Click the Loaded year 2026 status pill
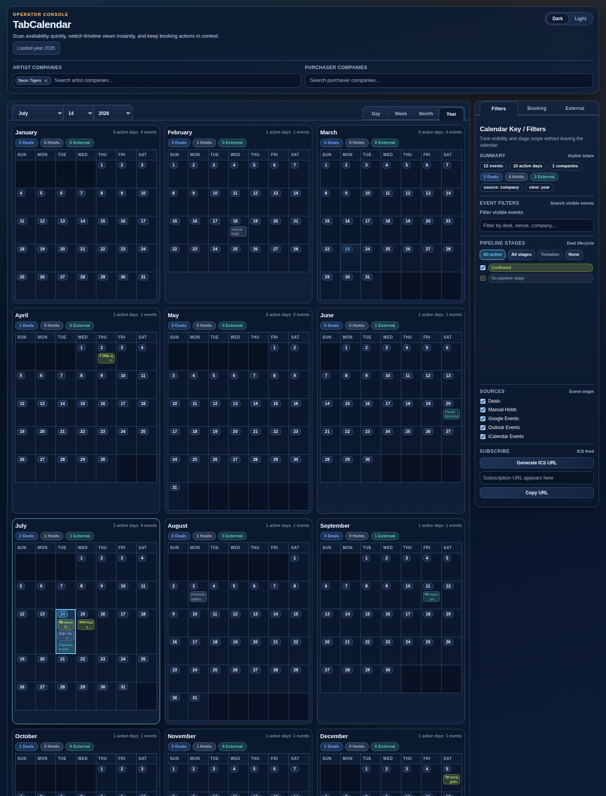The height and width of the screenshot is (796, 606). pyautogui.click(x=37, y=48)
